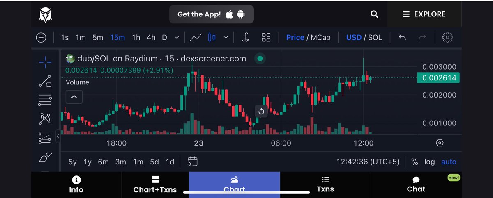The image size is (493, 198).
Task: Select the 1d date range
Action: click(x=170, y=162)
